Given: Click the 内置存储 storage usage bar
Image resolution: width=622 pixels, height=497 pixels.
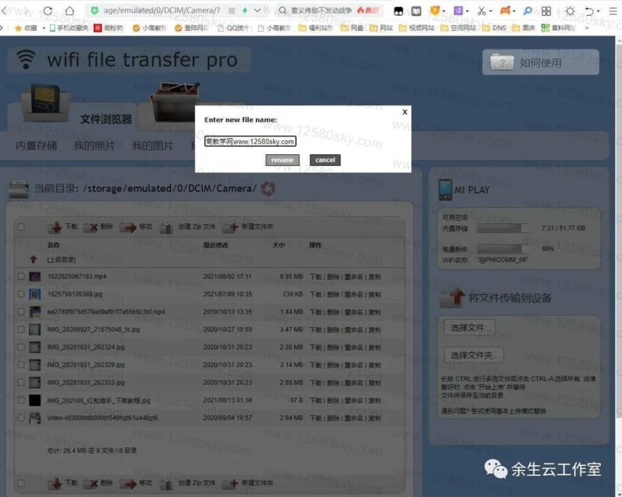Looking at the screenshot, I should [x=503, y=228].
